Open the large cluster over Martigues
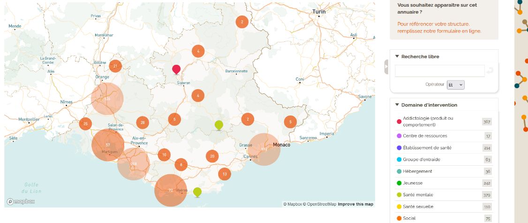The width and height of the screenshot is (528, 223). [x=108, y=145]
